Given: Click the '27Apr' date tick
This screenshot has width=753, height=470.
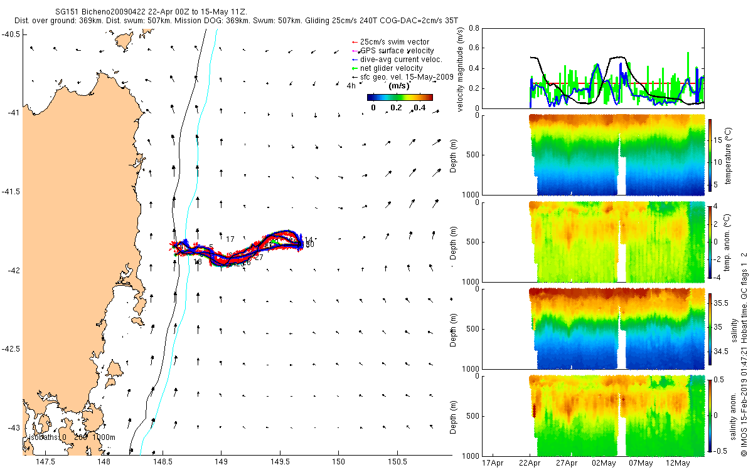Looking at the screenshot, I should 567,462.
